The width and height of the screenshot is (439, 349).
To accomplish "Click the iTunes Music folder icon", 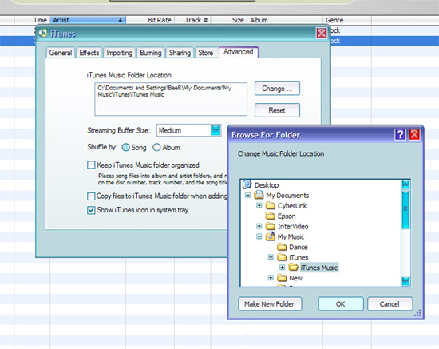I will [x=294, y=268].
